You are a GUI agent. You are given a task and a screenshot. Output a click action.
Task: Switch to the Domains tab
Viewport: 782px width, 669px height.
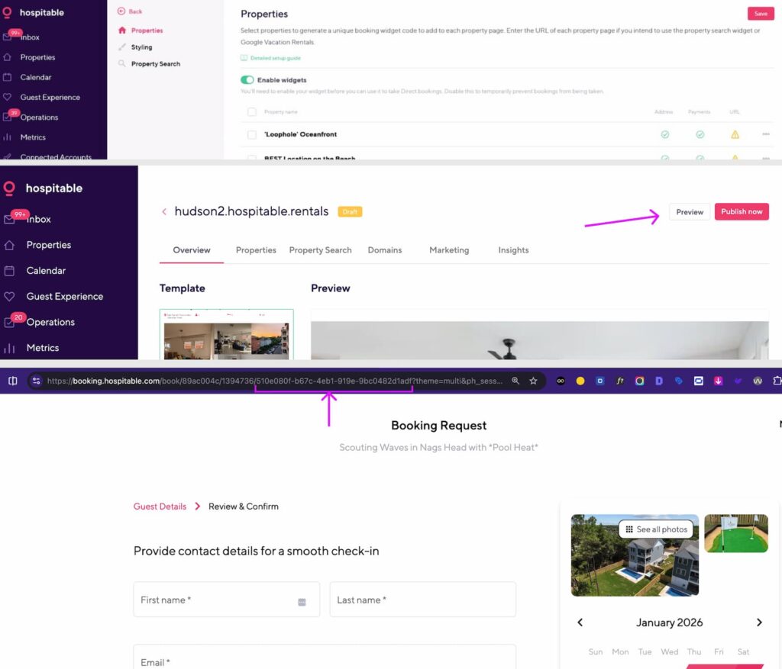pos(384,250)
